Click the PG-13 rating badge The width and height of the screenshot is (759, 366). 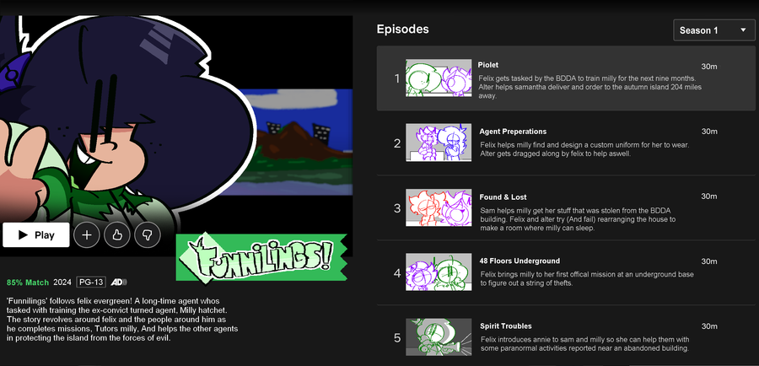coord(91,282)
